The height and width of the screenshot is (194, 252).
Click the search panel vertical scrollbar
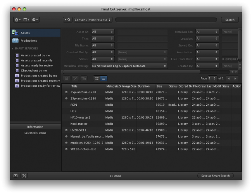pos(240,45)
